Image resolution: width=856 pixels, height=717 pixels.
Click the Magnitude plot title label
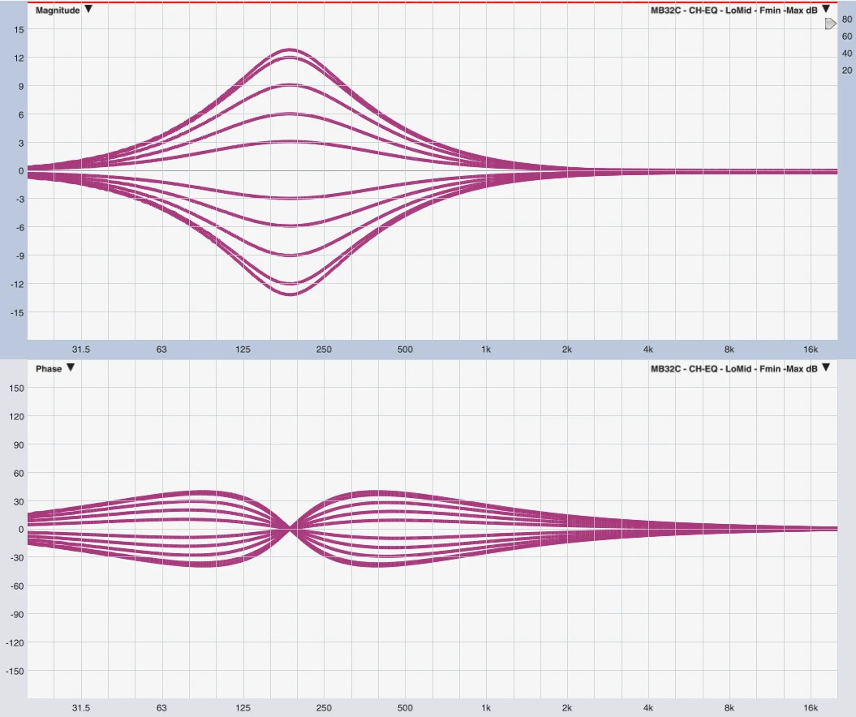tap(58, 10)
